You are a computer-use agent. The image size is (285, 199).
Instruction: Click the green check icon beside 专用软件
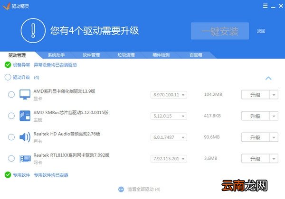click(x=8, y=175)
